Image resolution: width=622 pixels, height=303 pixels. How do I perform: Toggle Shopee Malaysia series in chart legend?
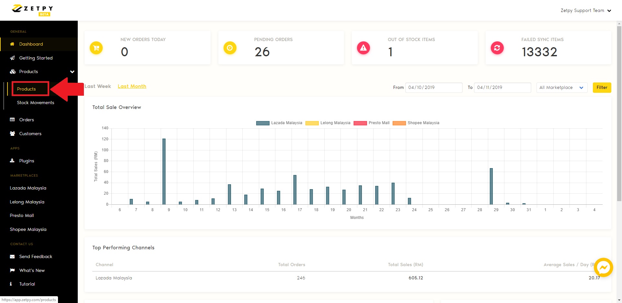click(416, 123)
